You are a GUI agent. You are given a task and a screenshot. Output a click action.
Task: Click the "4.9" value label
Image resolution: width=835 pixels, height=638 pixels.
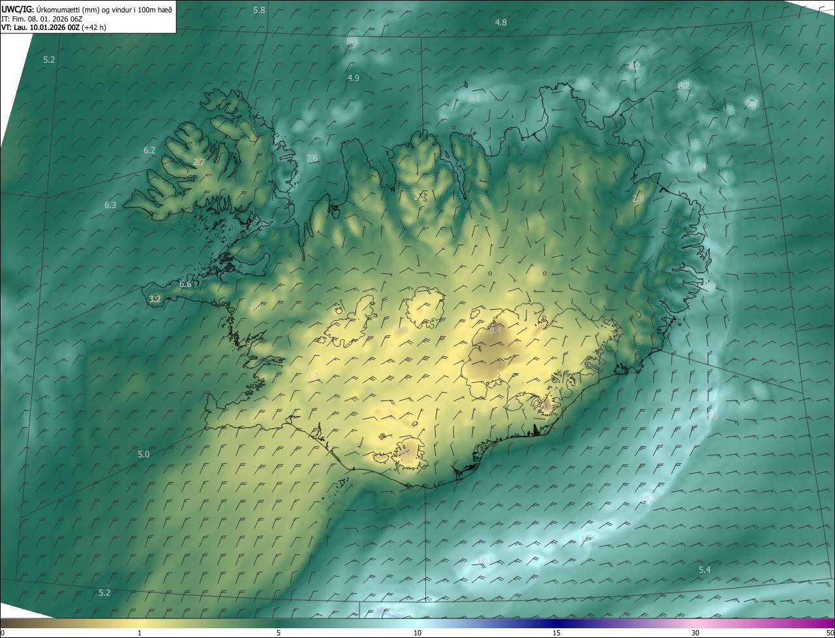coord(354,78)
